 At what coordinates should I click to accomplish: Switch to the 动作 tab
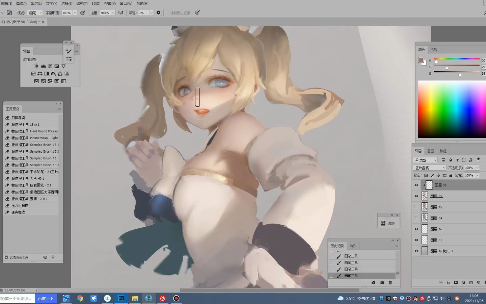(353, 246)
